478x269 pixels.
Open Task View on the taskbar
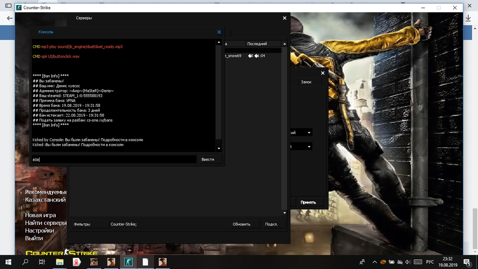42,262
